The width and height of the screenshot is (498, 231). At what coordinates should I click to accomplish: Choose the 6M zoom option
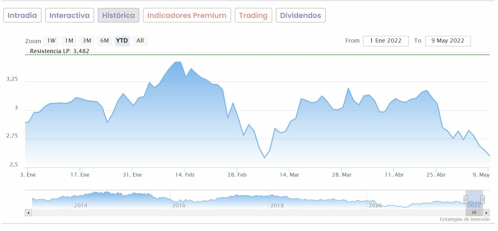point(105,41)
